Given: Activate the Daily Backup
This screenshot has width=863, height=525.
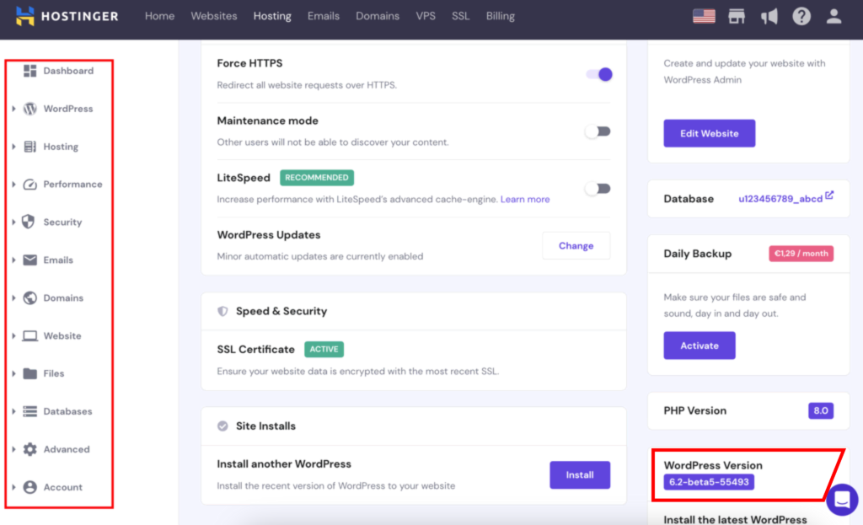Looking at the screenshot, I should tap(699, 346).
